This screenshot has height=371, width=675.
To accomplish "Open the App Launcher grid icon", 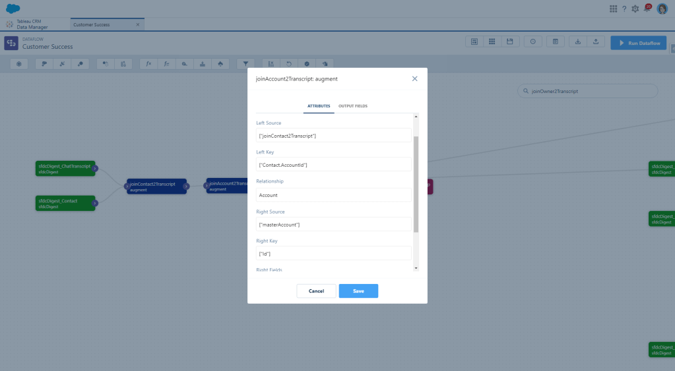I will [613, 9].
